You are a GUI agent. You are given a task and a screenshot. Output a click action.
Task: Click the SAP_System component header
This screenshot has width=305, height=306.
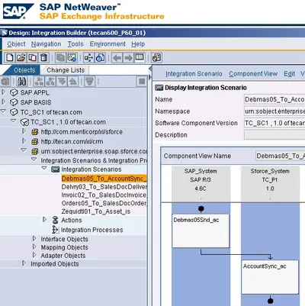[201, 183]
